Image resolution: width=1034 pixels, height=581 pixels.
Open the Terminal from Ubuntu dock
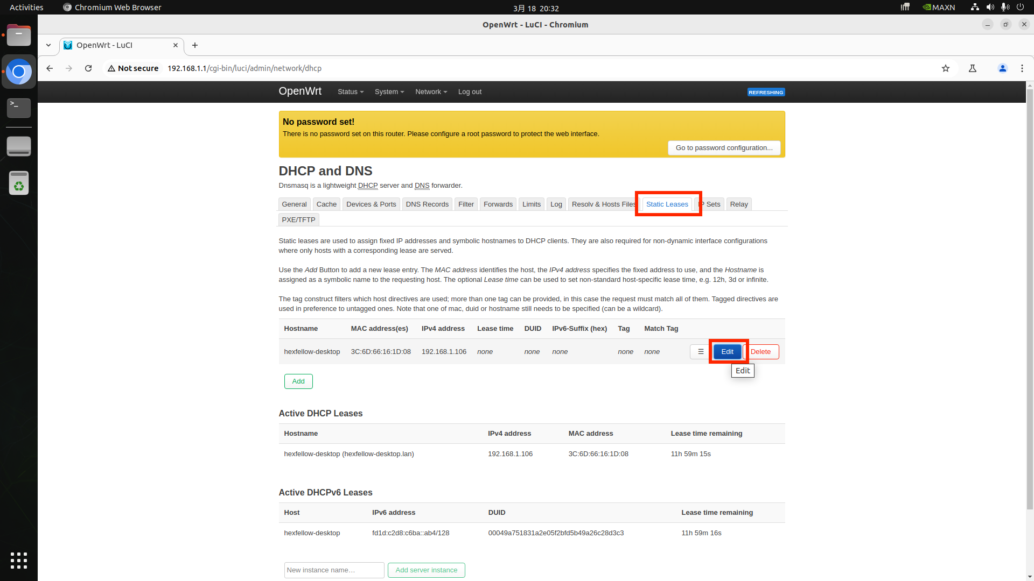[19, 108]
